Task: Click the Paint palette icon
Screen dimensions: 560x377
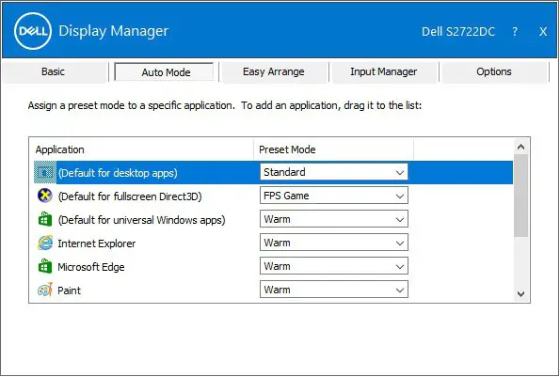Action: pyautogui.click(x=45, y=290)
